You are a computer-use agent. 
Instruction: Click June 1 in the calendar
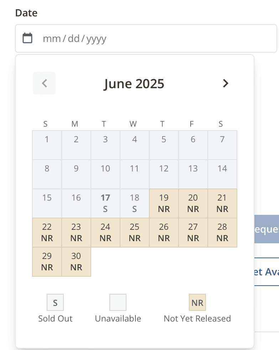[47, 145]
